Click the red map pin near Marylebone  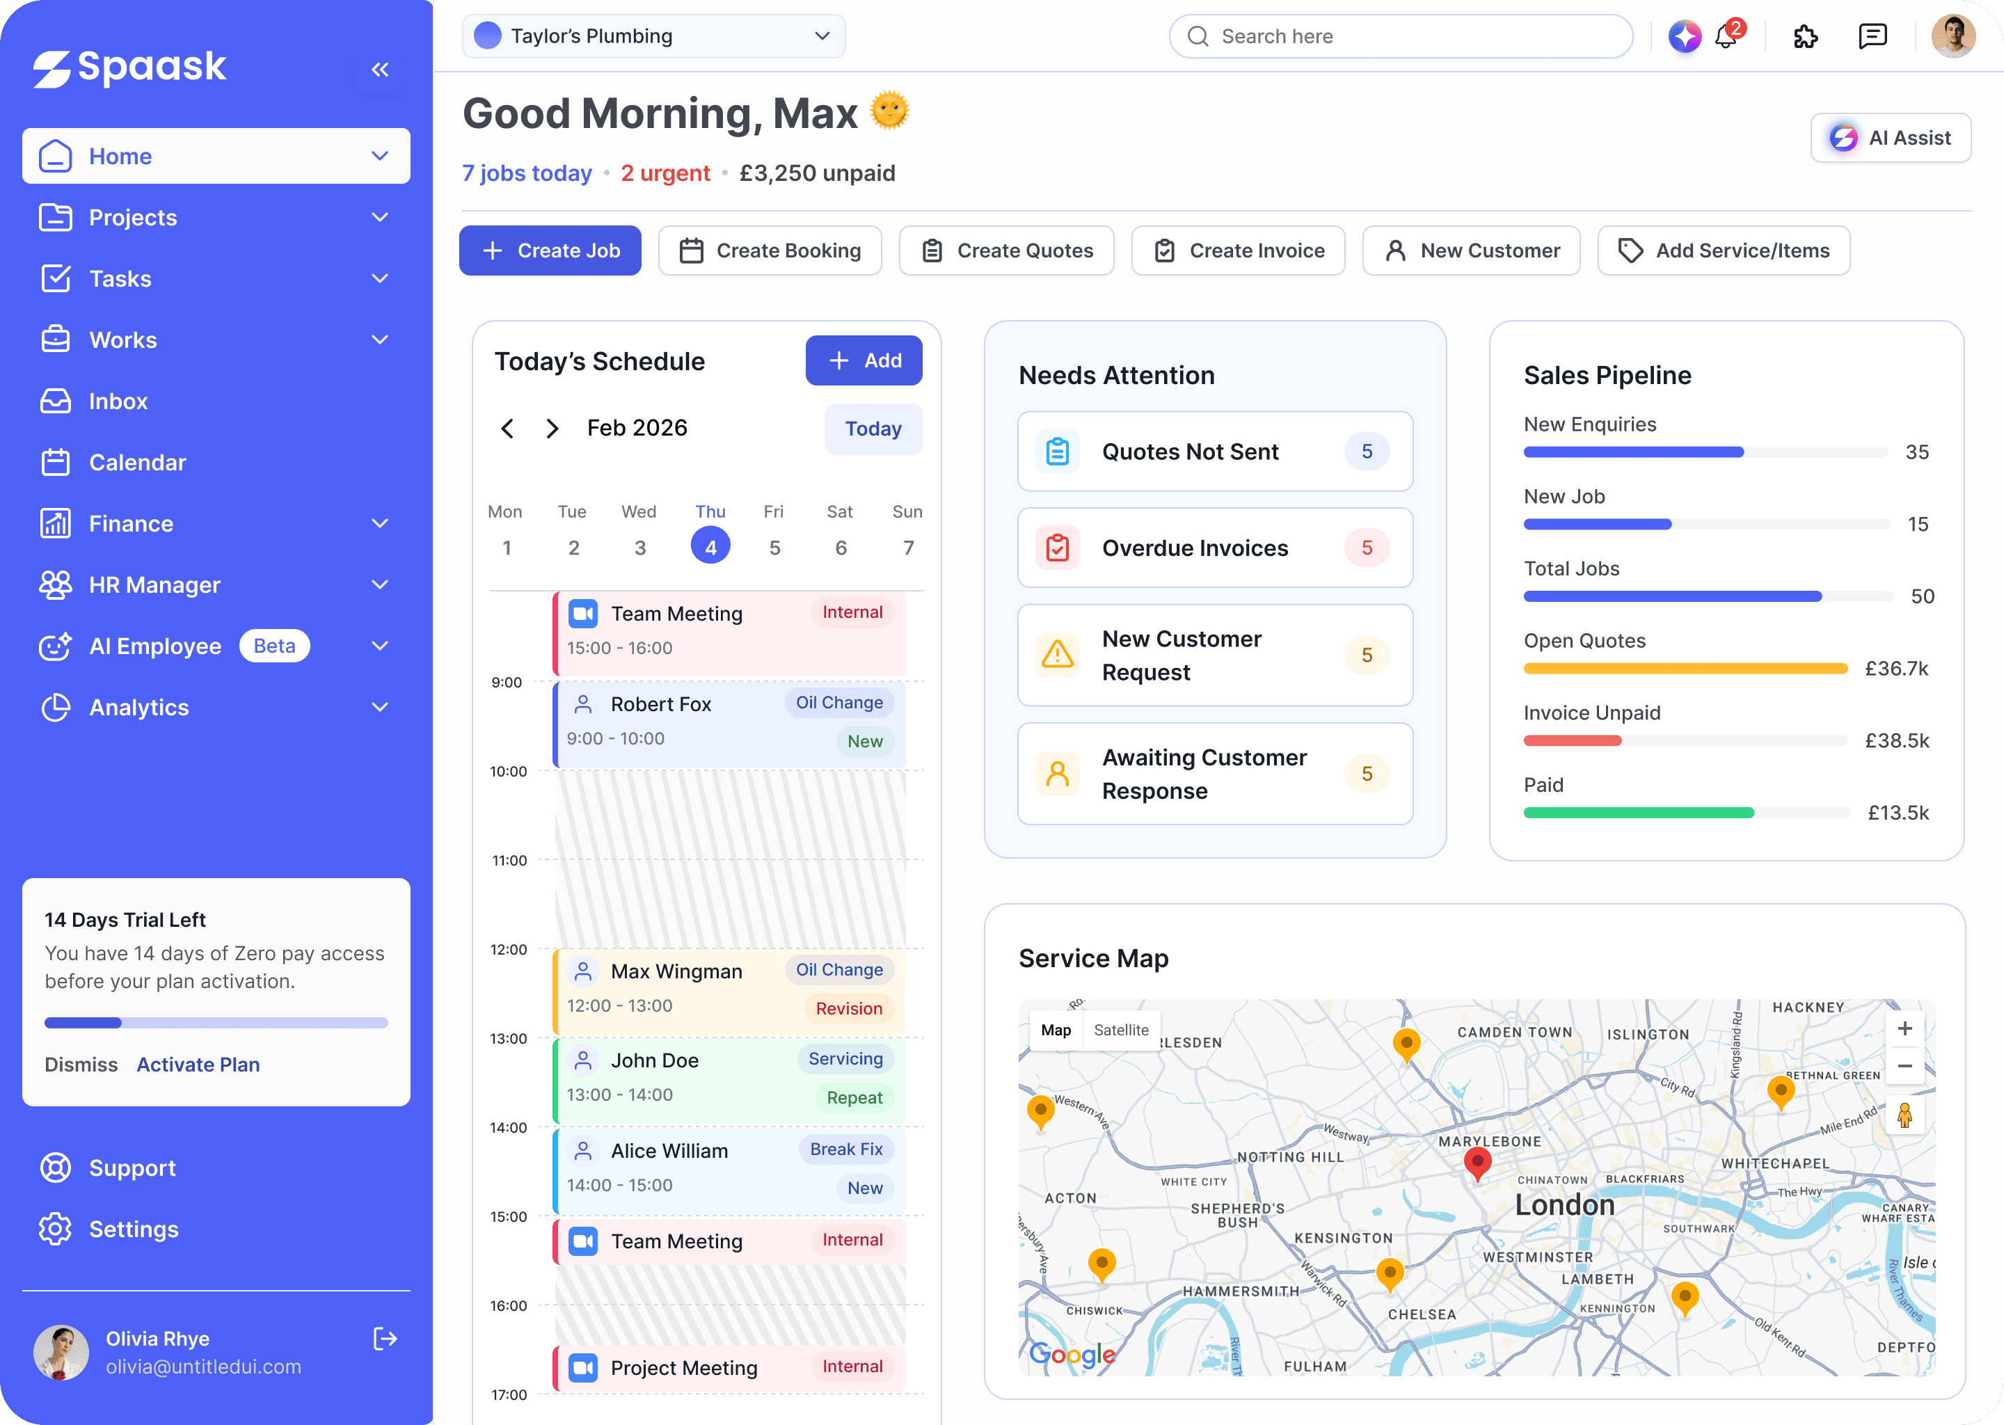[1477, 1164]
